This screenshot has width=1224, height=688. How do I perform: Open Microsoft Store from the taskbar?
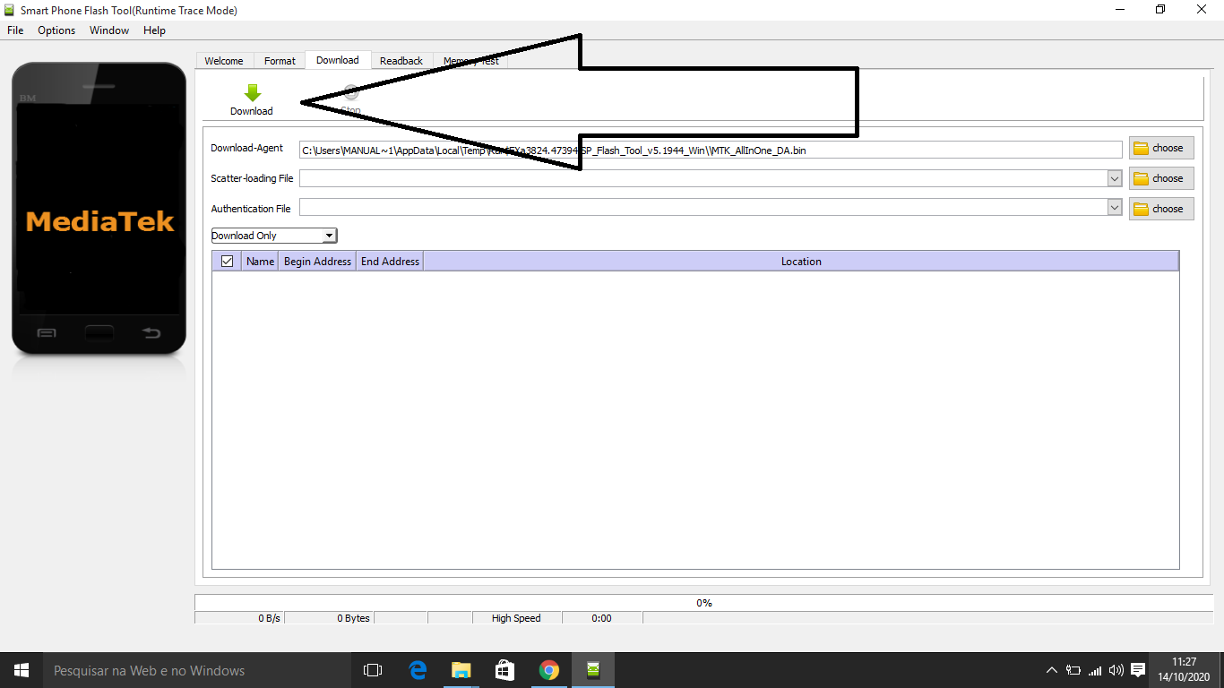click(505, 670)
